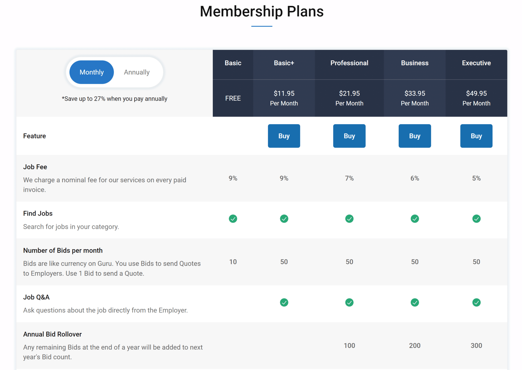Select the Monthly billing option

(92, 72)
